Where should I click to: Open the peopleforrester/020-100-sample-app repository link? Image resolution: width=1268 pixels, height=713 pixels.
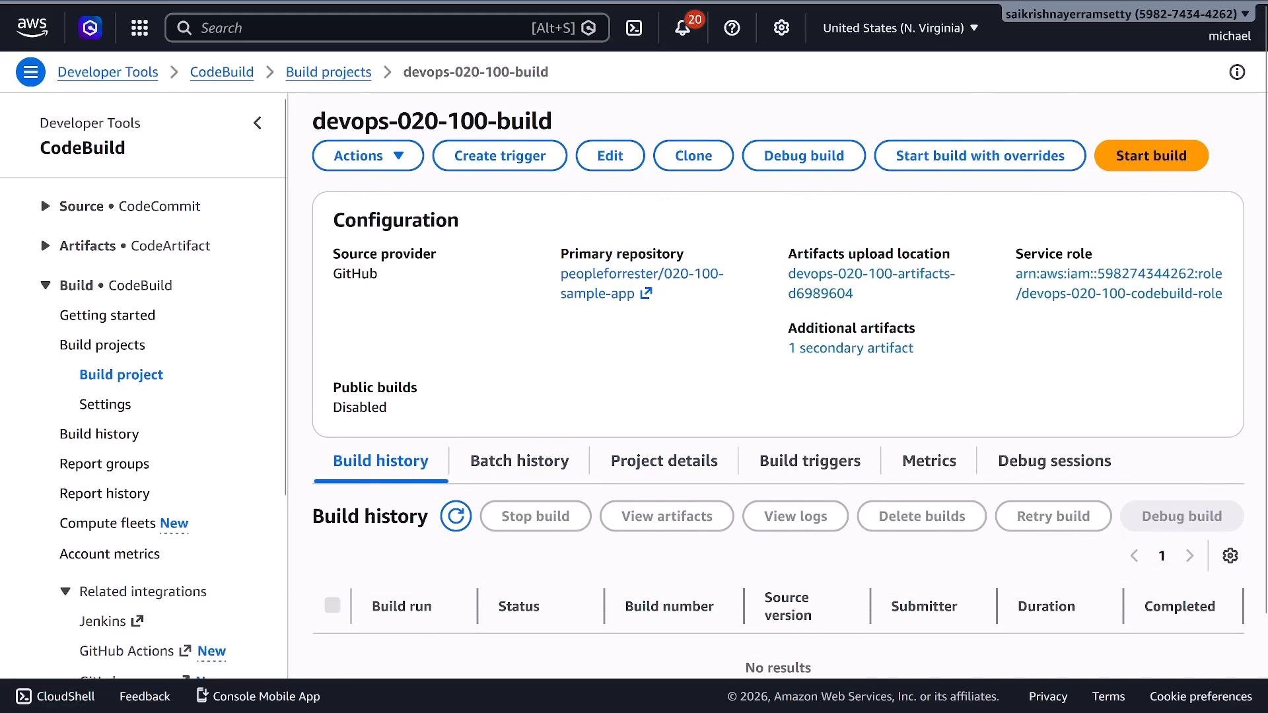coord(641,283)
